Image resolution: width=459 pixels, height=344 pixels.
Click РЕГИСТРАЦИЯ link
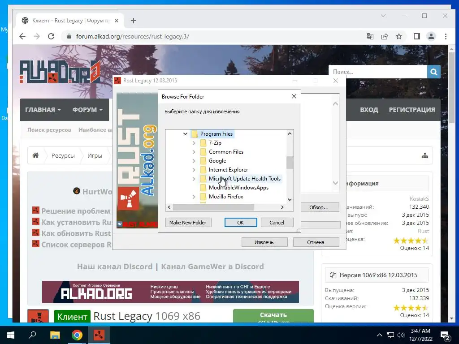[412, 110]
